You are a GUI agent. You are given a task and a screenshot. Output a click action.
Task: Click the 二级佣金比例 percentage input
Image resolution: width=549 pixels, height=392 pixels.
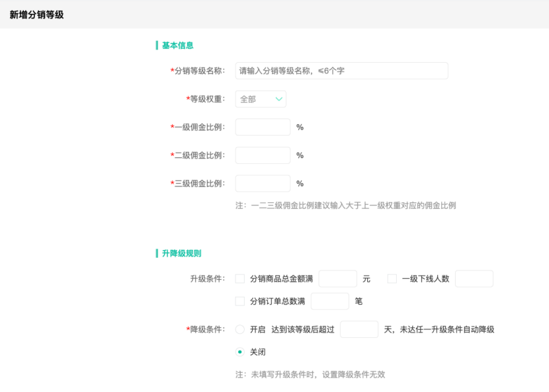(x=262, y=155)
